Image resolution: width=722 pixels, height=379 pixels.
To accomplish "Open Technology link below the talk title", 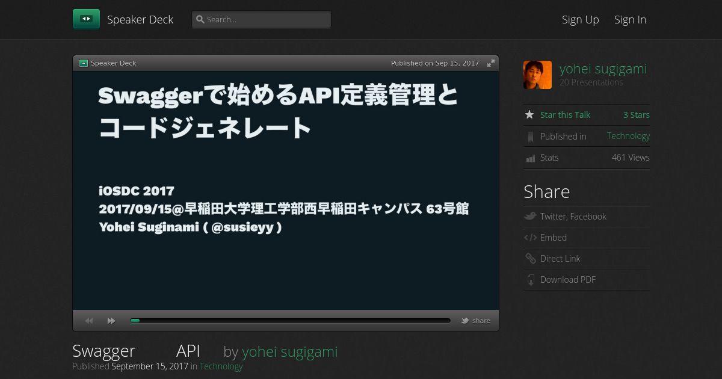I will [x=221, y=366].
